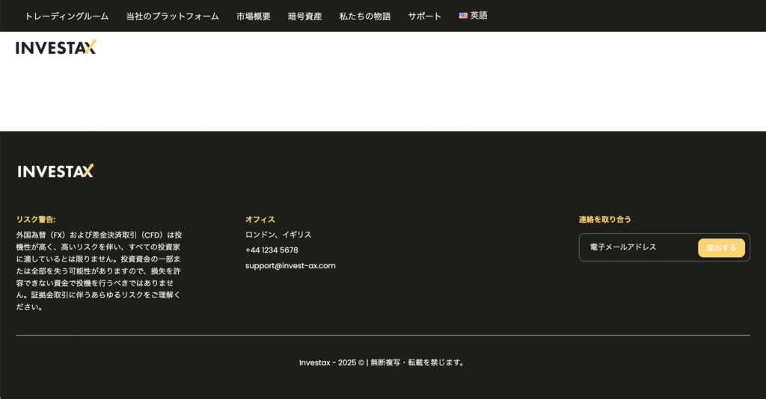The height and width of the screenshot is (399, 766).
Task: Select 市場概要 in the navigation bar
Action: point(253,16)
